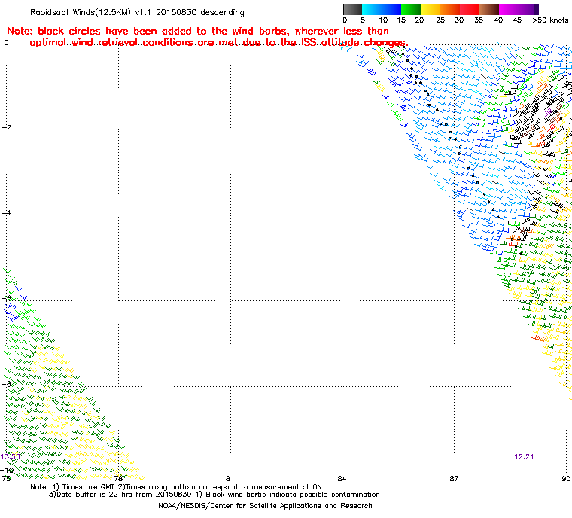Select the green 15–20 knots legend color

(x=411, y=10)
